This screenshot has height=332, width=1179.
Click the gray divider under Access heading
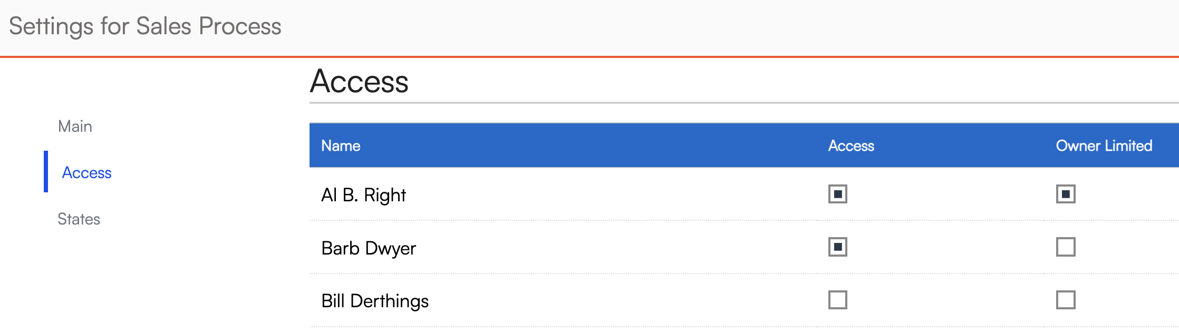pos(738,103)
